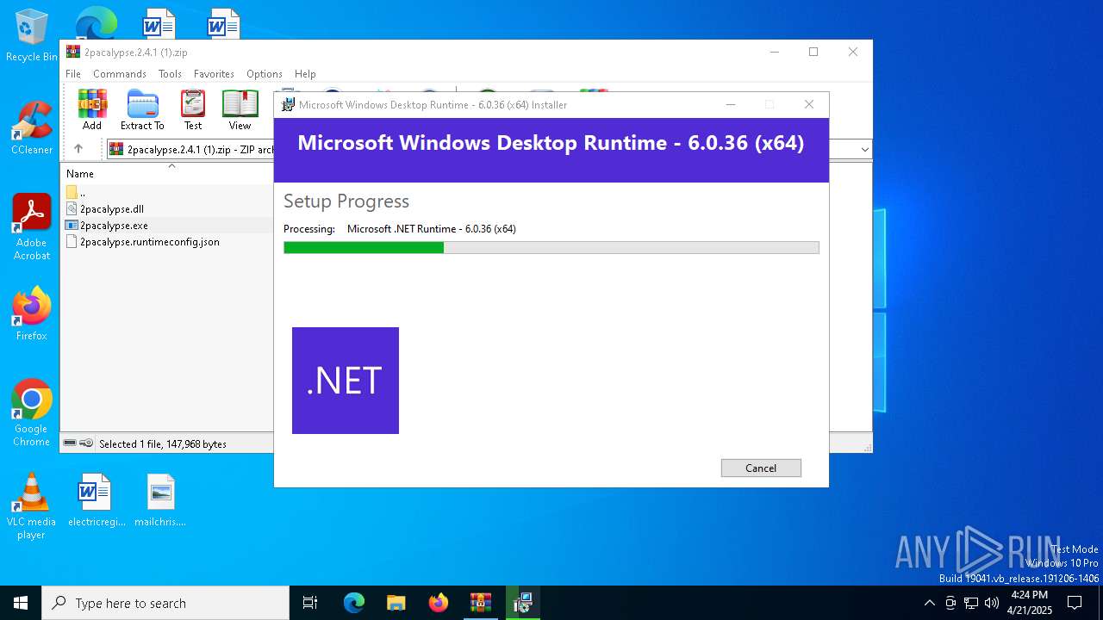Click the Extract To toolbar icon
Screen dimensions: 1103x620
click(x=142, y=109)
